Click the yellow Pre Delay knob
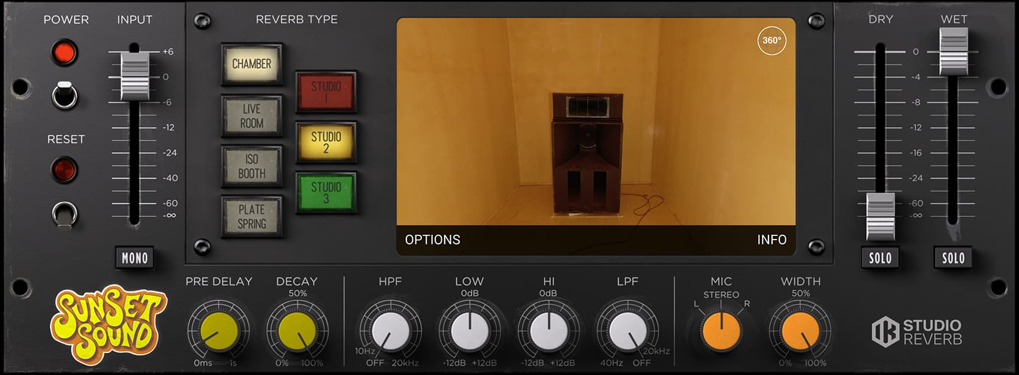 tap(219, 331)
